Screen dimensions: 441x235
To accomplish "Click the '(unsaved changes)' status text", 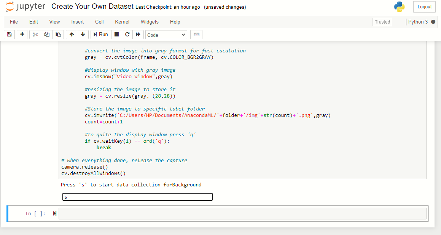I will 225,7.
